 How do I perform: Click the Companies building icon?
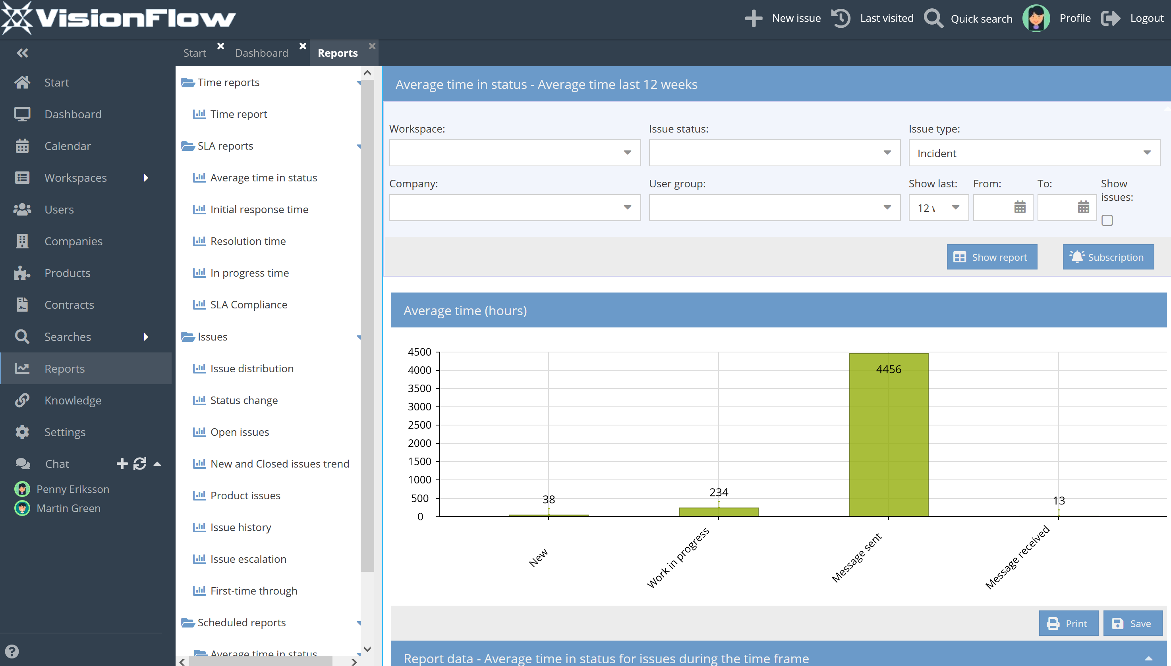pyautogui.click(x=22, y=241)
